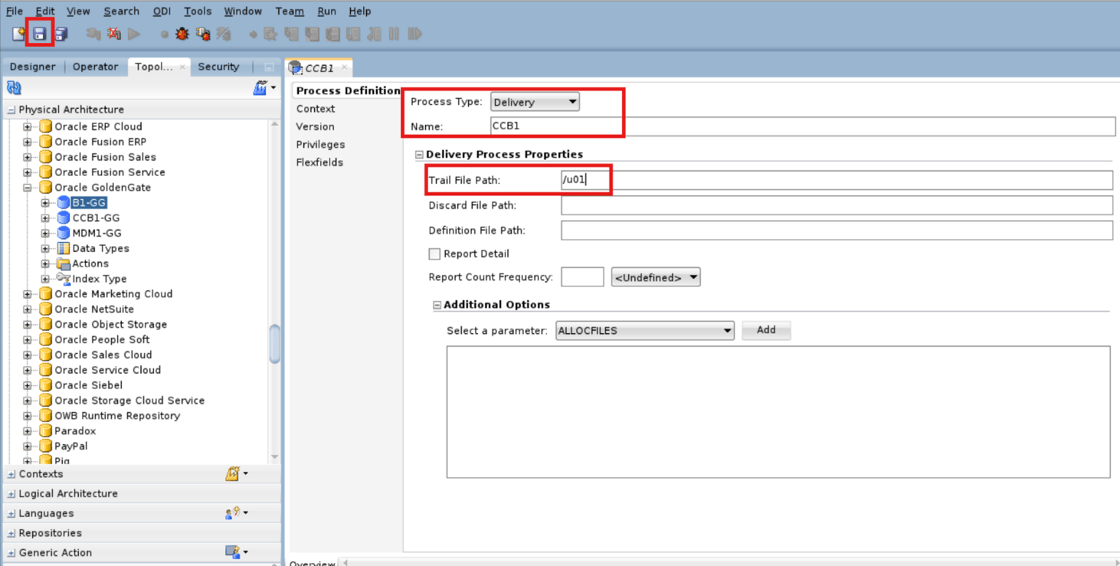1120x566 pixels.
Task: Click the Save All icon
Action: pos(63,33)
